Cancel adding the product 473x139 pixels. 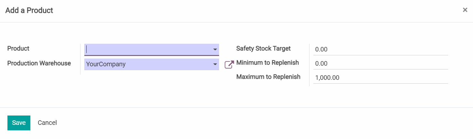pos(47,123)
